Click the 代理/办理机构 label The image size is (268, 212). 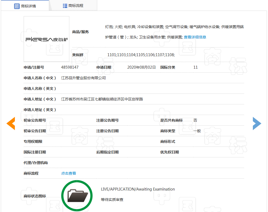(x=36, y=163)
